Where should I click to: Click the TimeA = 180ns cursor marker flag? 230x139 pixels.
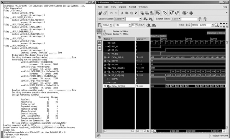click(x=159, y=36)
